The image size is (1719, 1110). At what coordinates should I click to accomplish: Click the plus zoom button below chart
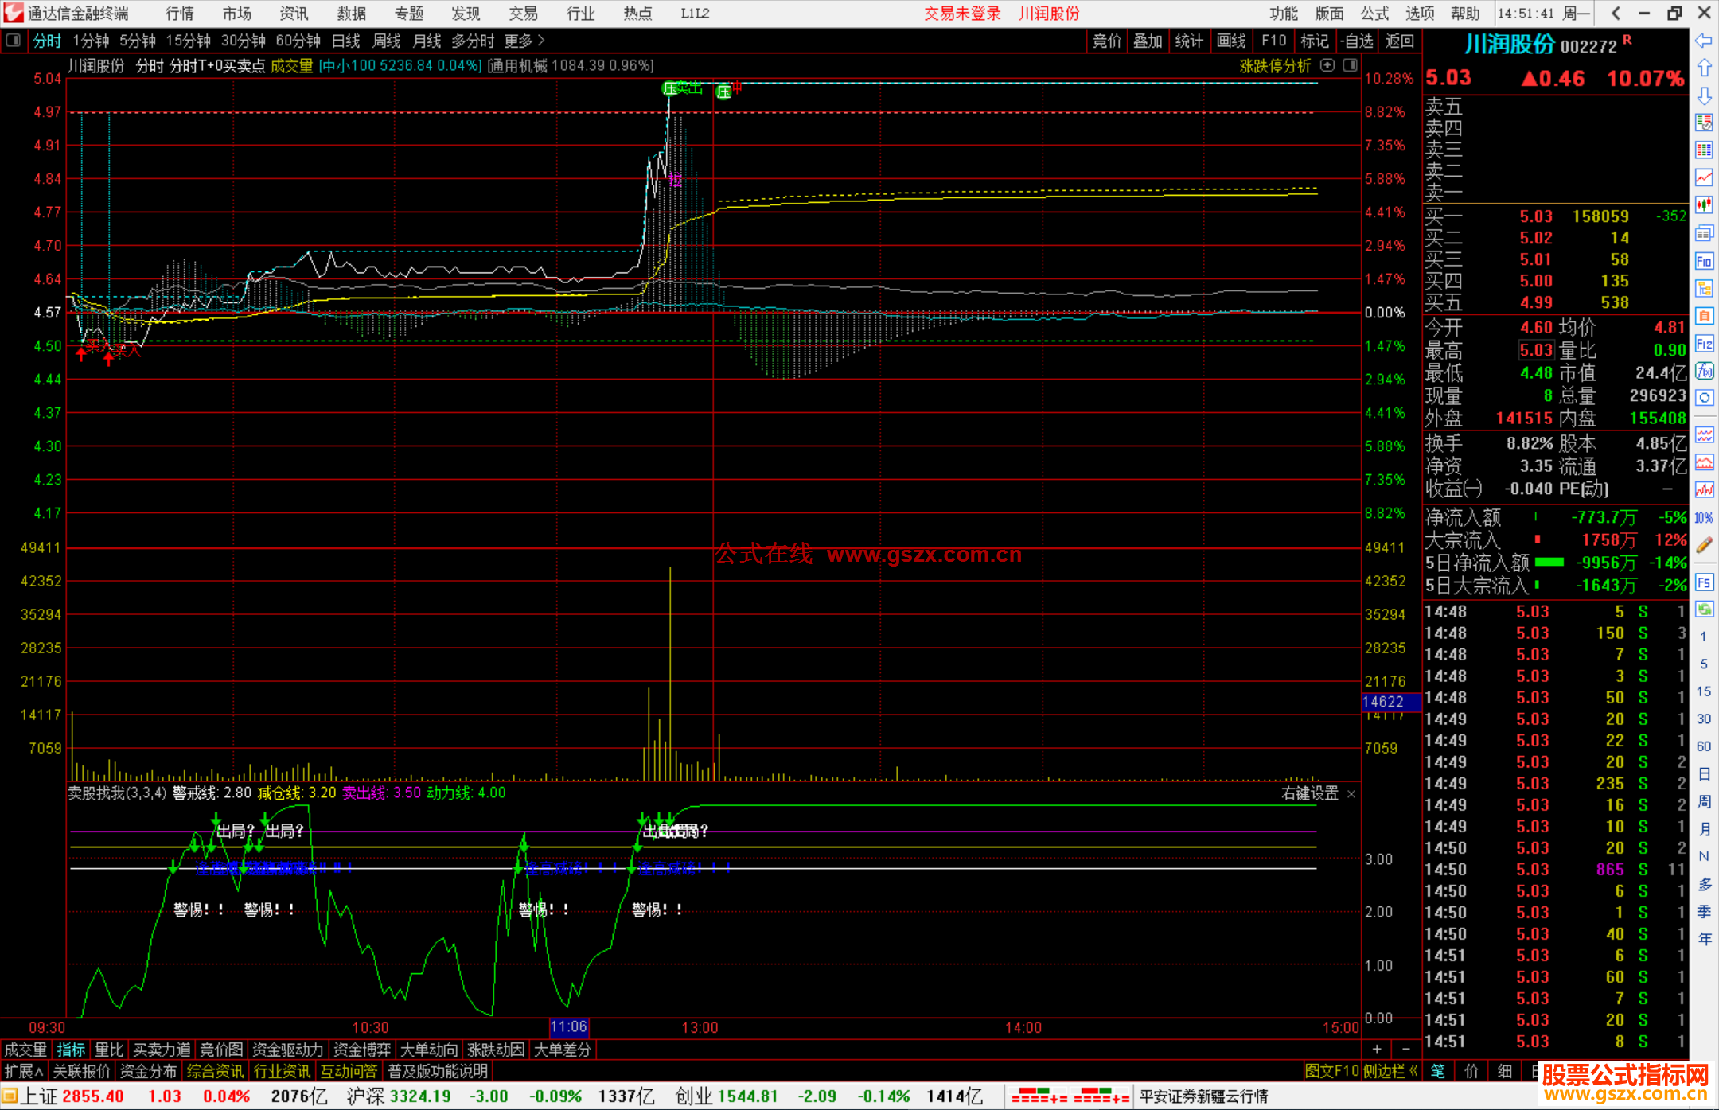(x=1377, y=1050)
